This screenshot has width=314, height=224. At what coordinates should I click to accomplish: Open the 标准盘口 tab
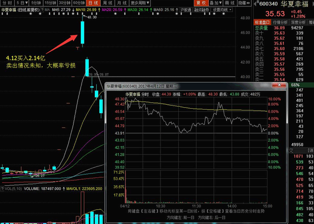(x=263, y=22)
